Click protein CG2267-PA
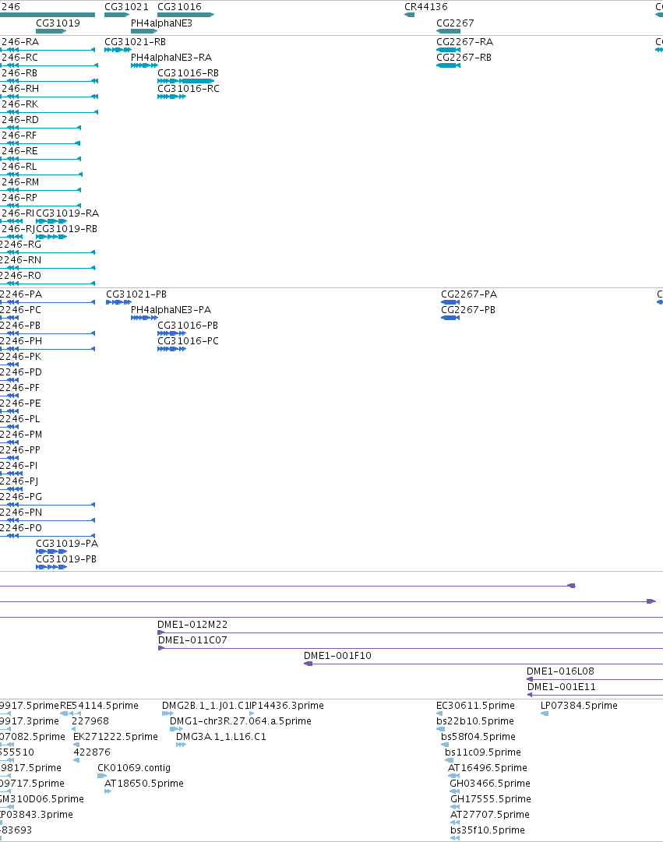The image size is (663, 842). point(469,294)
